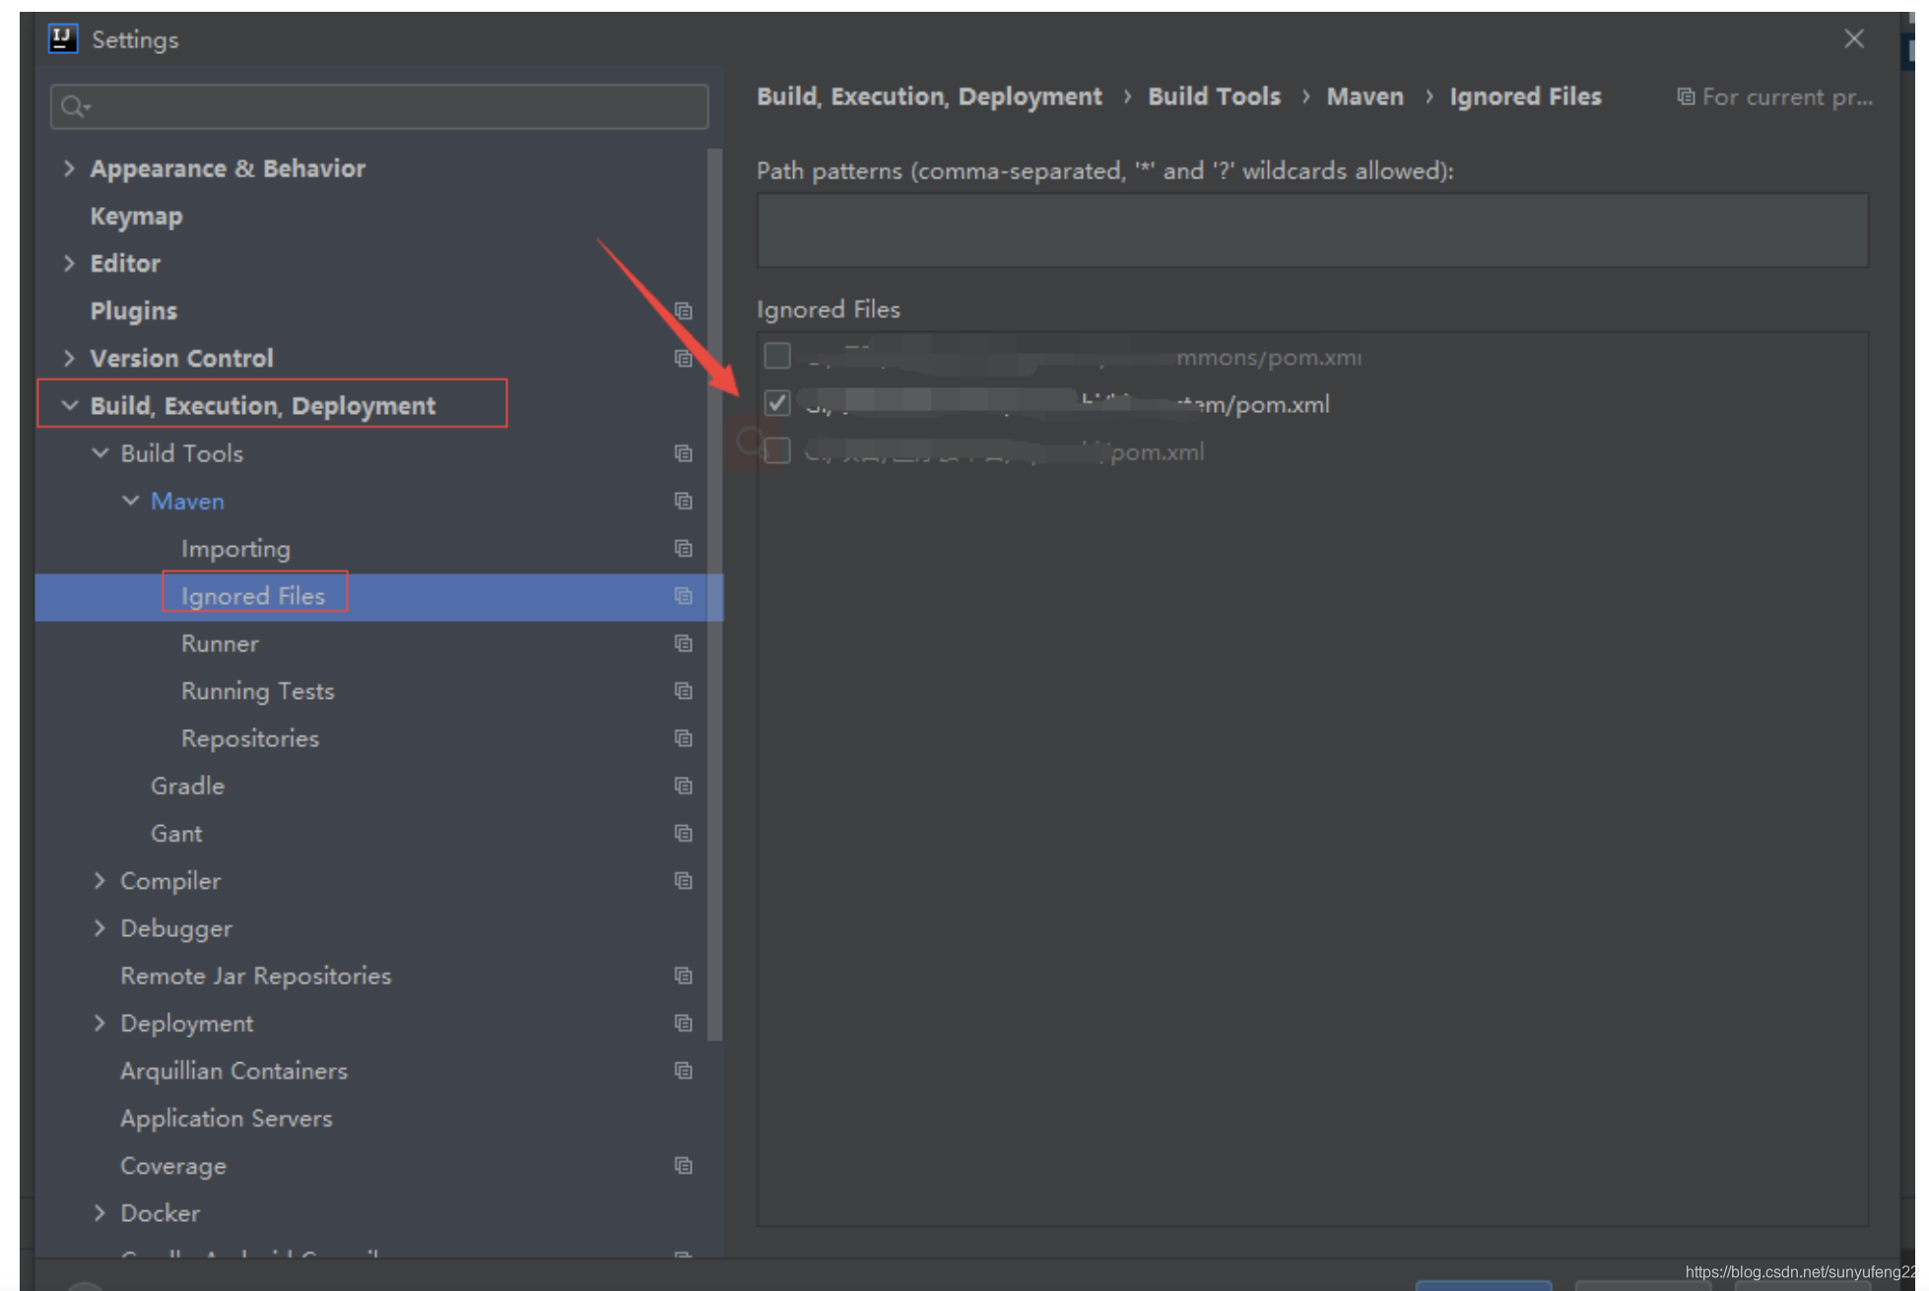Click the search magnifier icon in settings search
This screenshot has height=1291, width=1929.
tap(75, 106)
